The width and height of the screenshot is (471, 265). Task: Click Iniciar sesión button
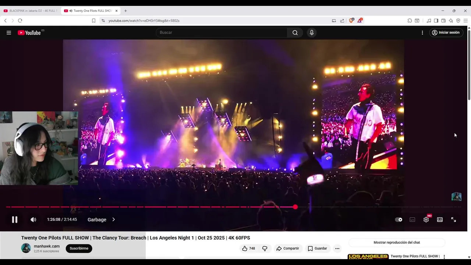pyautogui.click(x=446, y=32)
